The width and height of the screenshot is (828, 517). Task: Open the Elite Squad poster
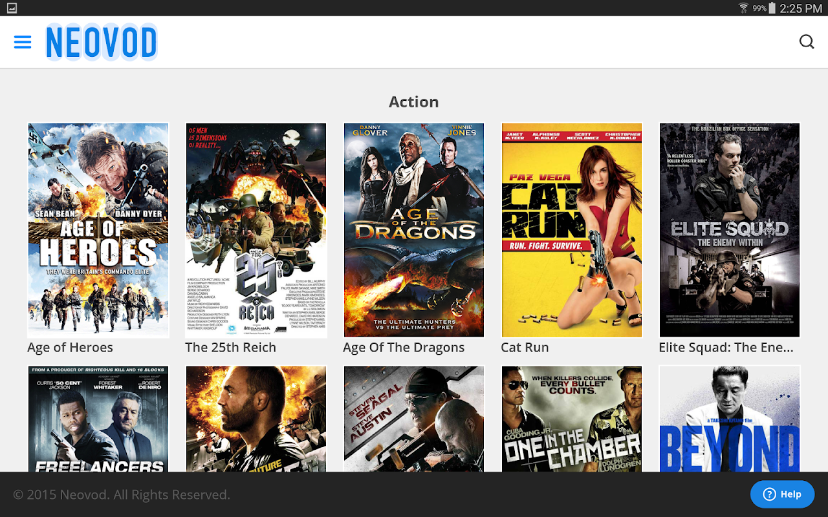pyautogui.click(x=730, y=230)
